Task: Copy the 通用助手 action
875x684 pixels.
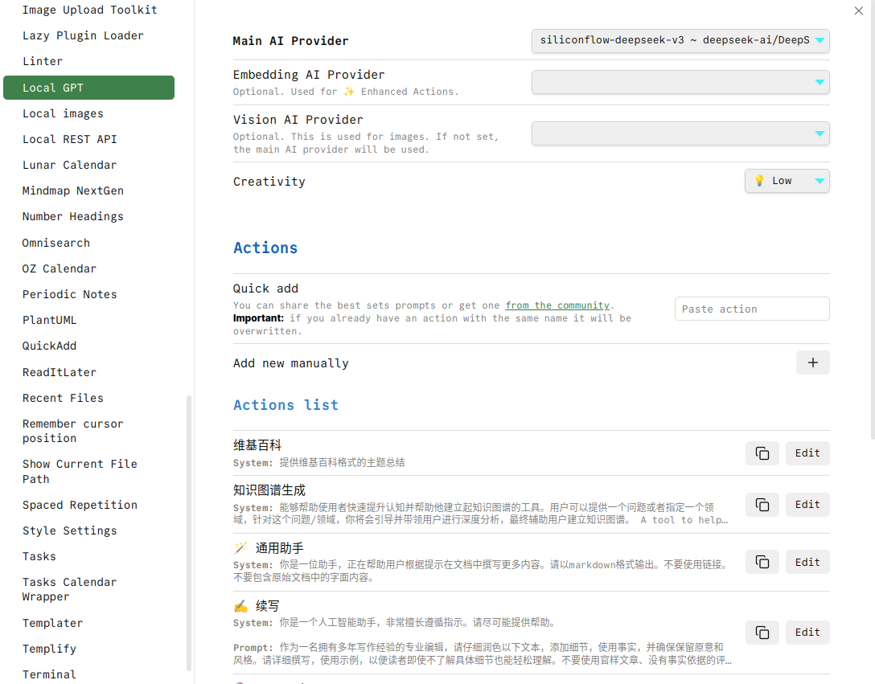Action: pyautogui.click(x=762, y=563)
